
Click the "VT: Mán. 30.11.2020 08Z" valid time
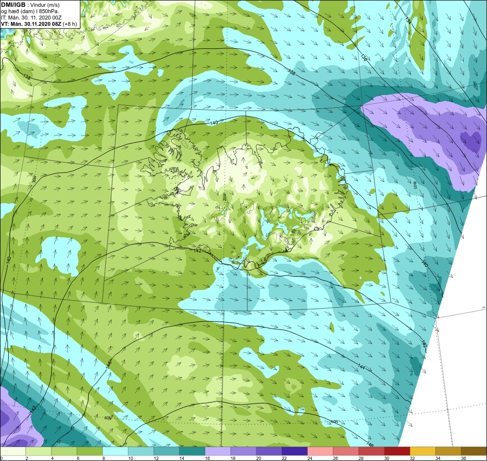click(31, 24)
